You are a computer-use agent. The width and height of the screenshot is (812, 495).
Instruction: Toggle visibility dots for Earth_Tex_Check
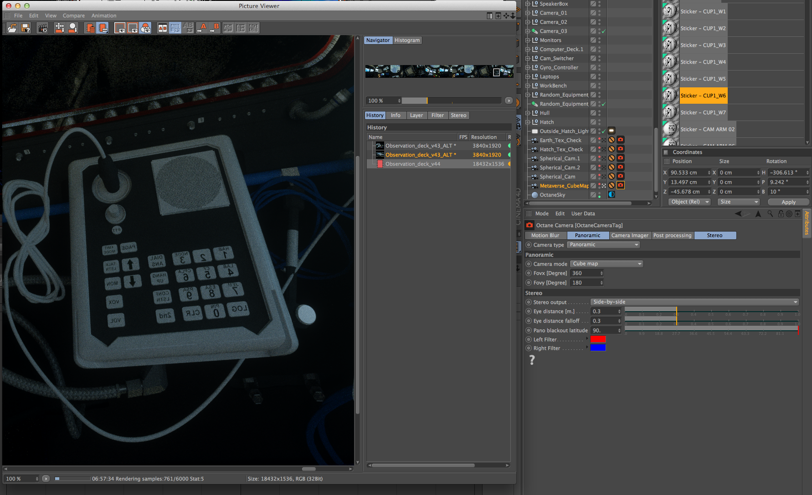pos(599,140)
